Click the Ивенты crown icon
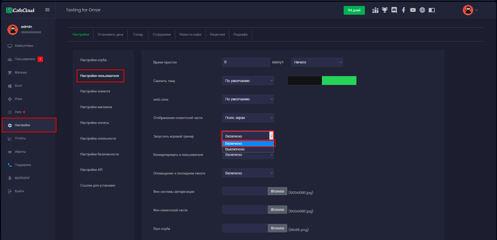Image resolution: width=497 pixels, height=240 pixels. click(x=10, y=152)
